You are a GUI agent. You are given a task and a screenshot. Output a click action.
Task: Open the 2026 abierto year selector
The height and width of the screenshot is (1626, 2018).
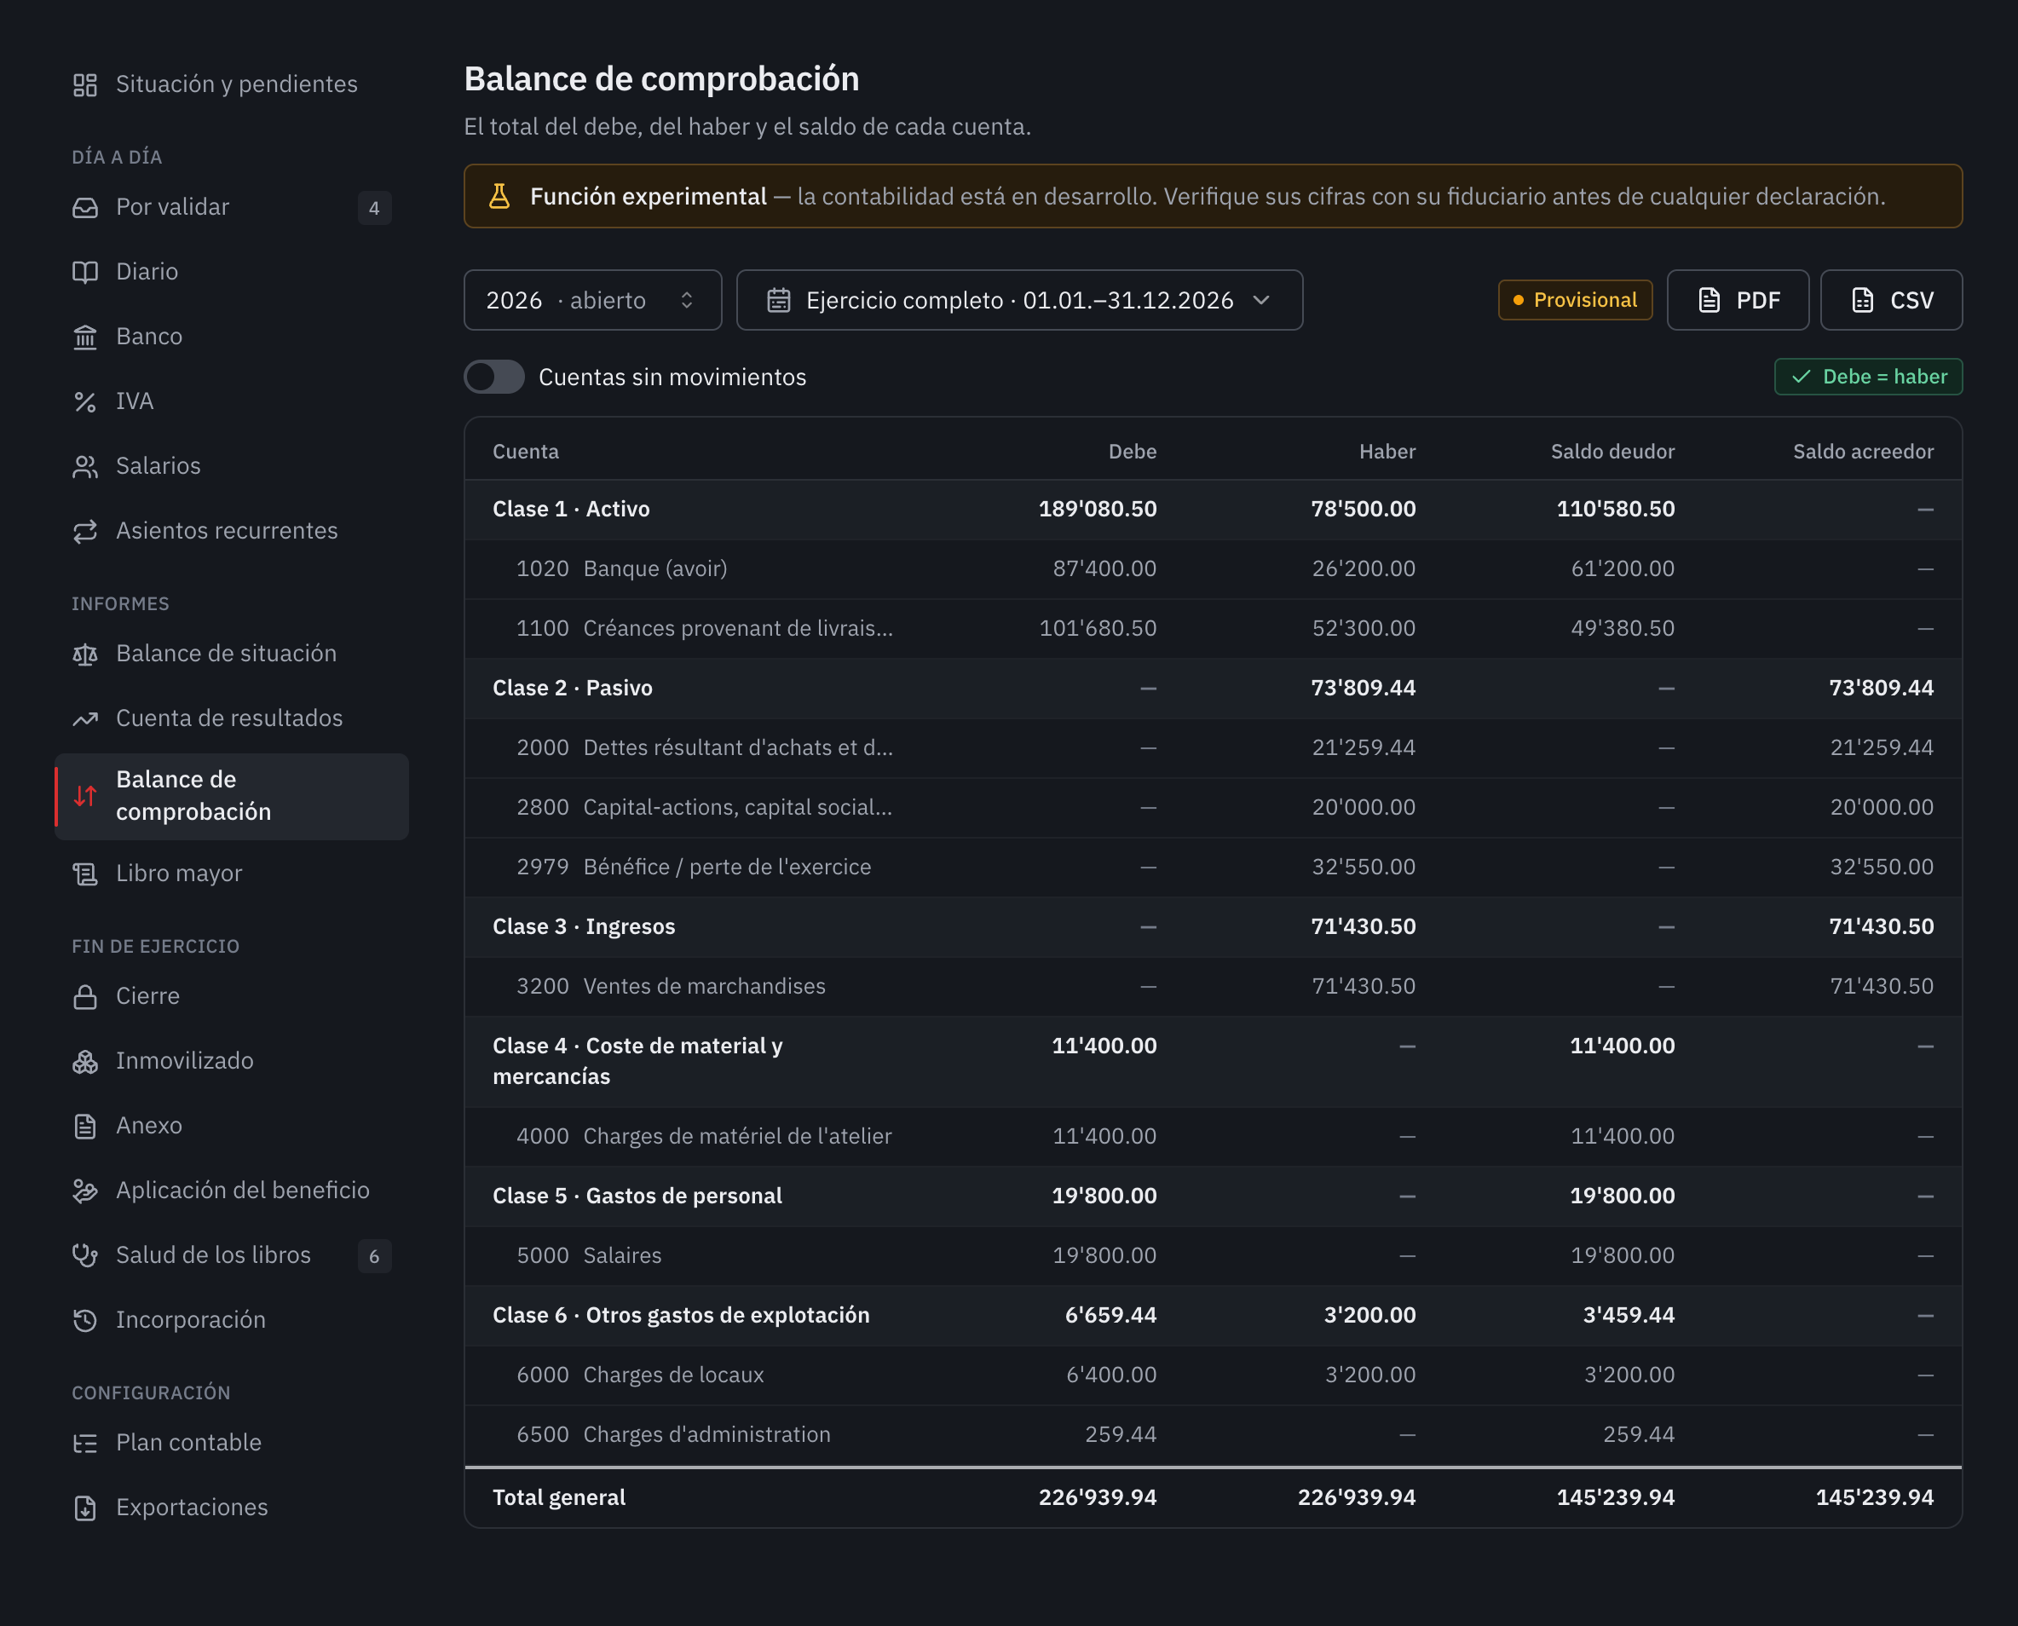pos(593,300)
